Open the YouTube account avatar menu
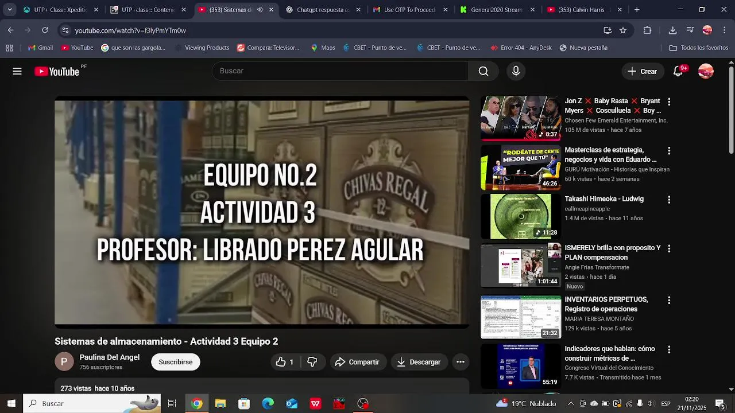Screen dimensions: 735x413 [706, 71]
